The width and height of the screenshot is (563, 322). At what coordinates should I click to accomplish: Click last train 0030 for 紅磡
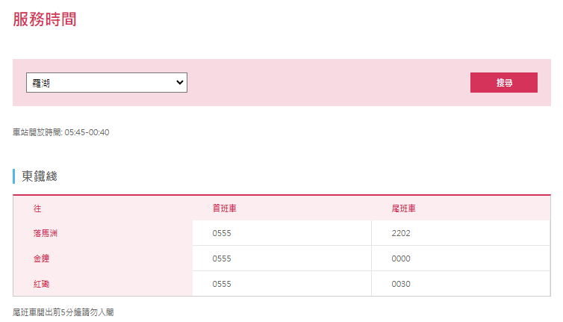tap(401, 284)
